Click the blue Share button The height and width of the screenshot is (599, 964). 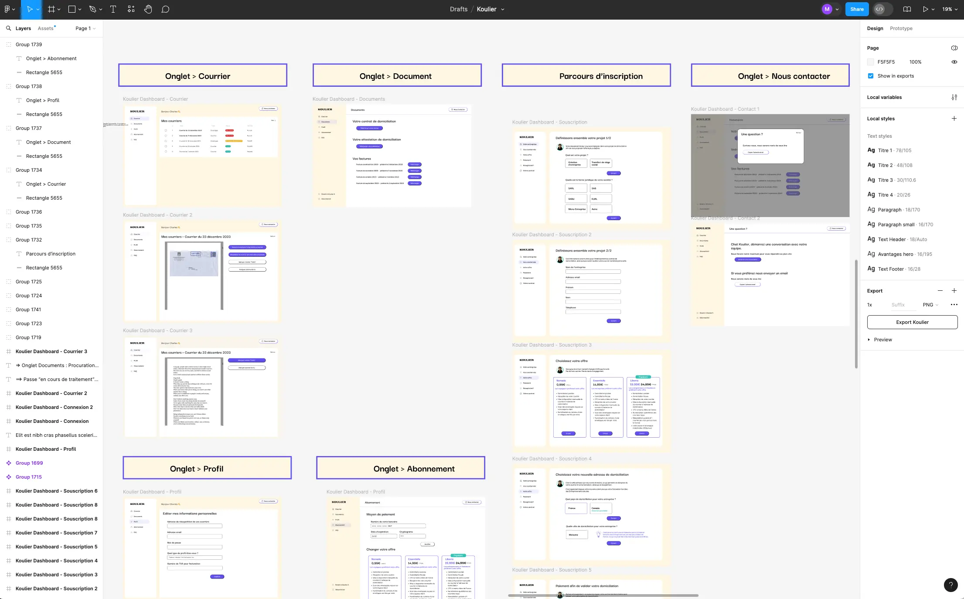[x=857, y=9]
